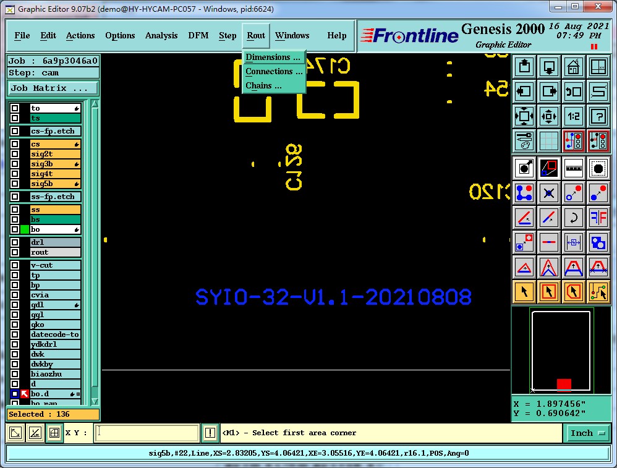Select Chains from the Rout menu
This screenshot has height=468, width=617.
point(274,85)
